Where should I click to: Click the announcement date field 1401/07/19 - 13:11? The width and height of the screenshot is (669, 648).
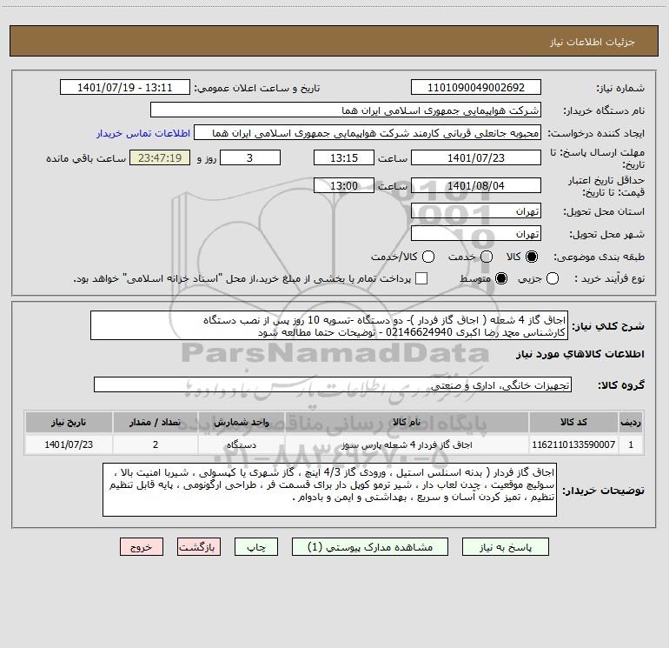point(125,88)
